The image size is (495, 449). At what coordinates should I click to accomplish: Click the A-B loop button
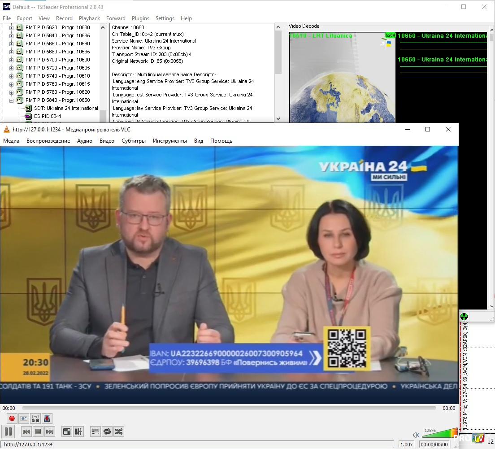point(35,418)
